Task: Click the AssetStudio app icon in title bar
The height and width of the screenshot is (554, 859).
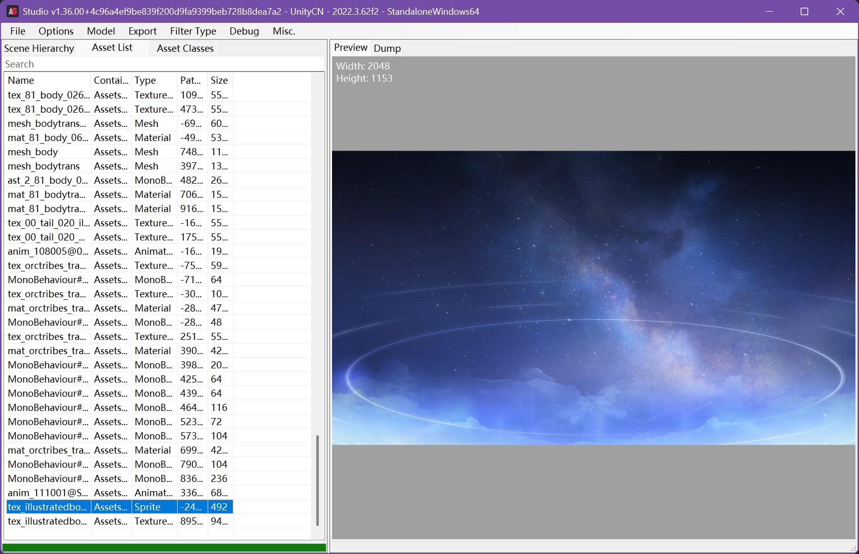Action: [x=13, y=11]
